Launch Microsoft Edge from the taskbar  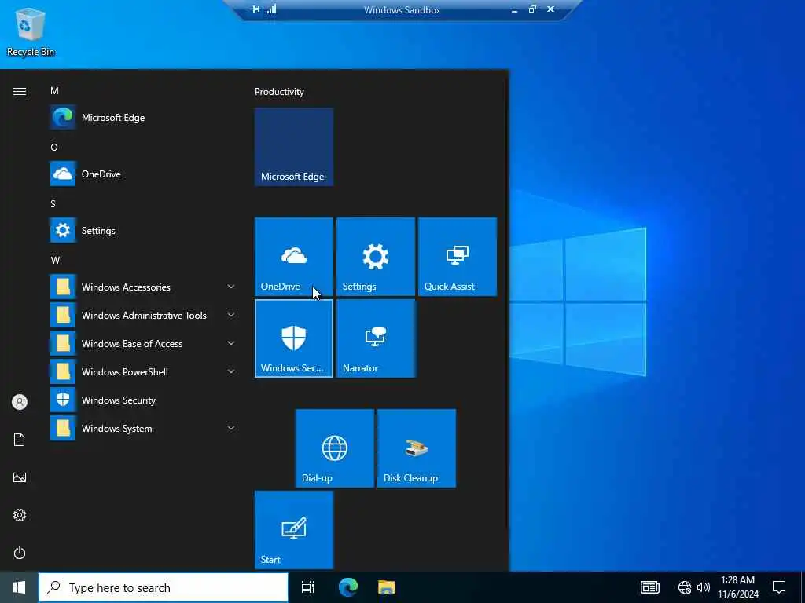(347, 587)
